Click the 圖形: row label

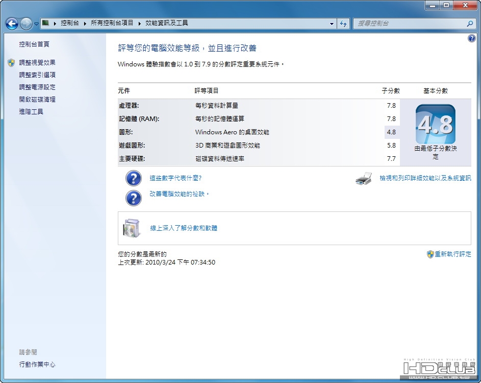pyautogui.click(x=126, y=132)
